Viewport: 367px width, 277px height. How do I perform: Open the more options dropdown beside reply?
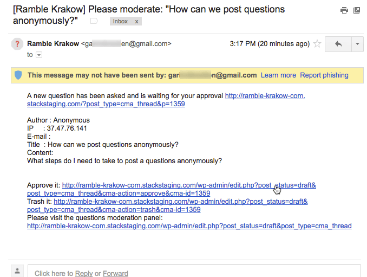(357, 44)
